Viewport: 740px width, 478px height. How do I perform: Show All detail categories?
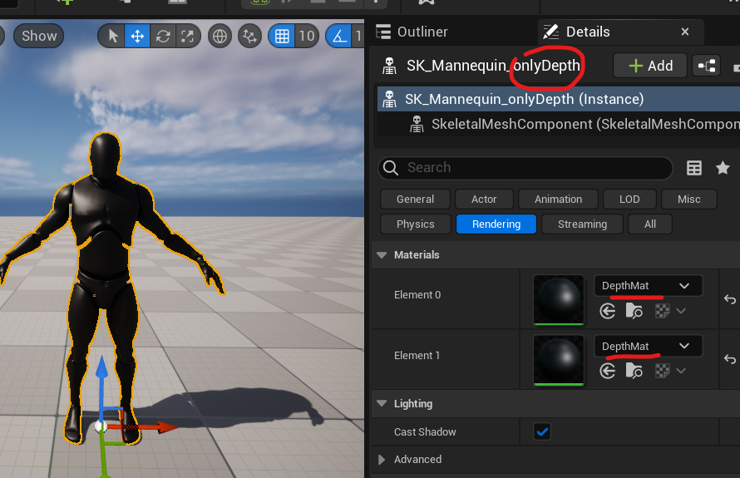(x=650, y=224)
